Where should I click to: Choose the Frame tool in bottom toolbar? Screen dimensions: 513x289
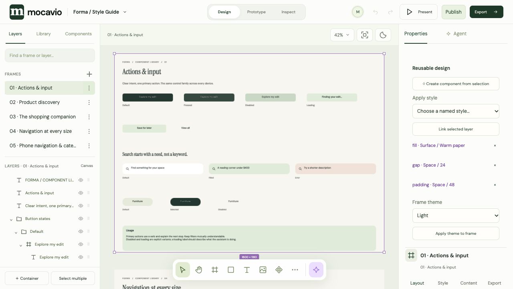pos(215,270)
